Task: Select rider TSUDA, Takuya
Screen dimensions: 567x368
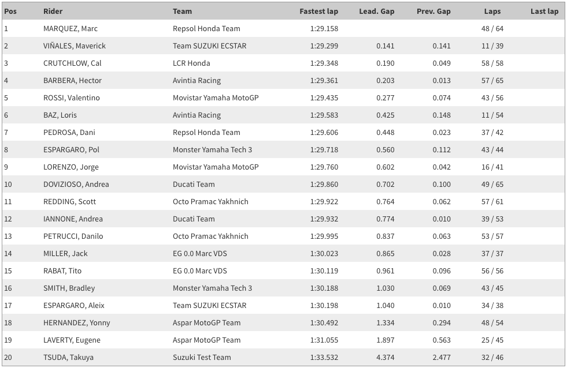Action: click(x=68, y=357)
